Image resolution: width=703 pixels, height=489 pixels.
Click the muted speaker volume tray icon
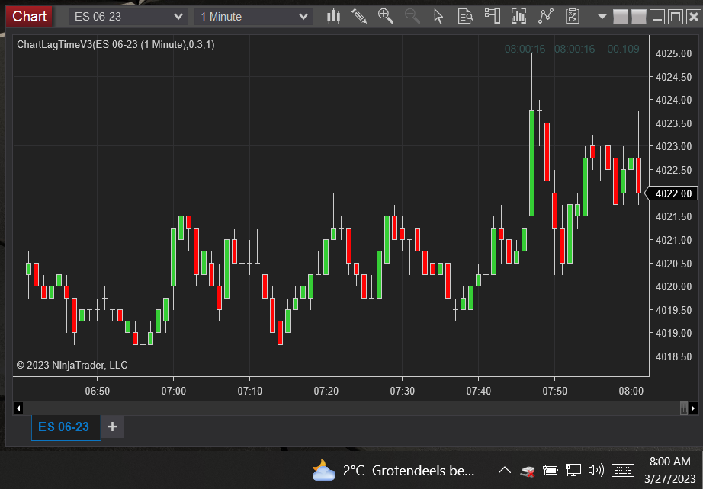tap(595, 470)
